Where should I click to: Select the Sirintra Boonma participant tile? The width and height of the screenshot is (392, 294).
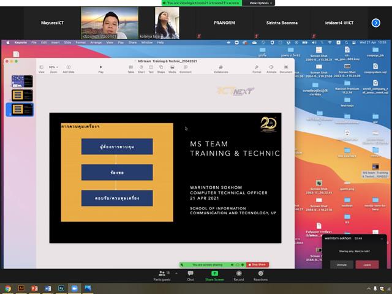coord(282,23)
